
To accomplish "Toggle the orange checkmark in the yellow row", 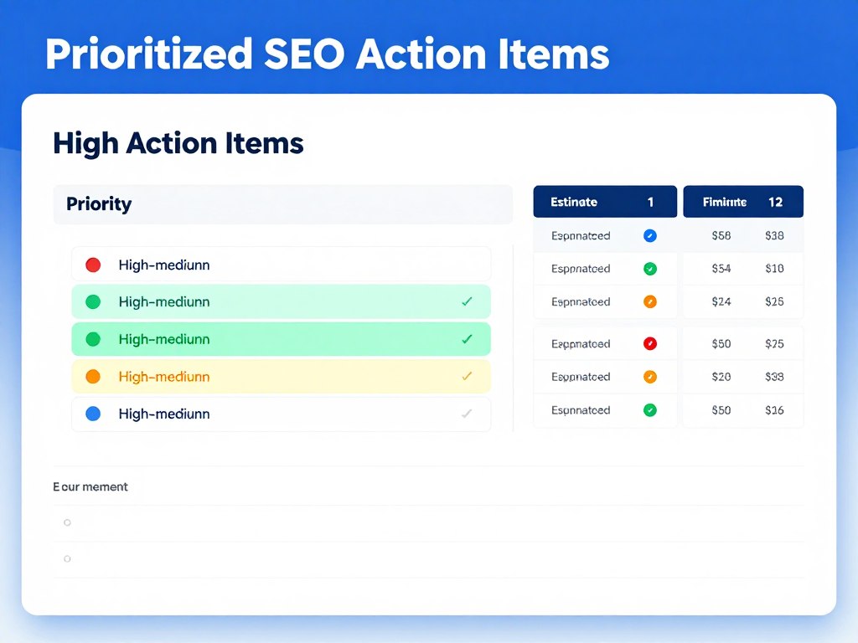I will (467, 376).
